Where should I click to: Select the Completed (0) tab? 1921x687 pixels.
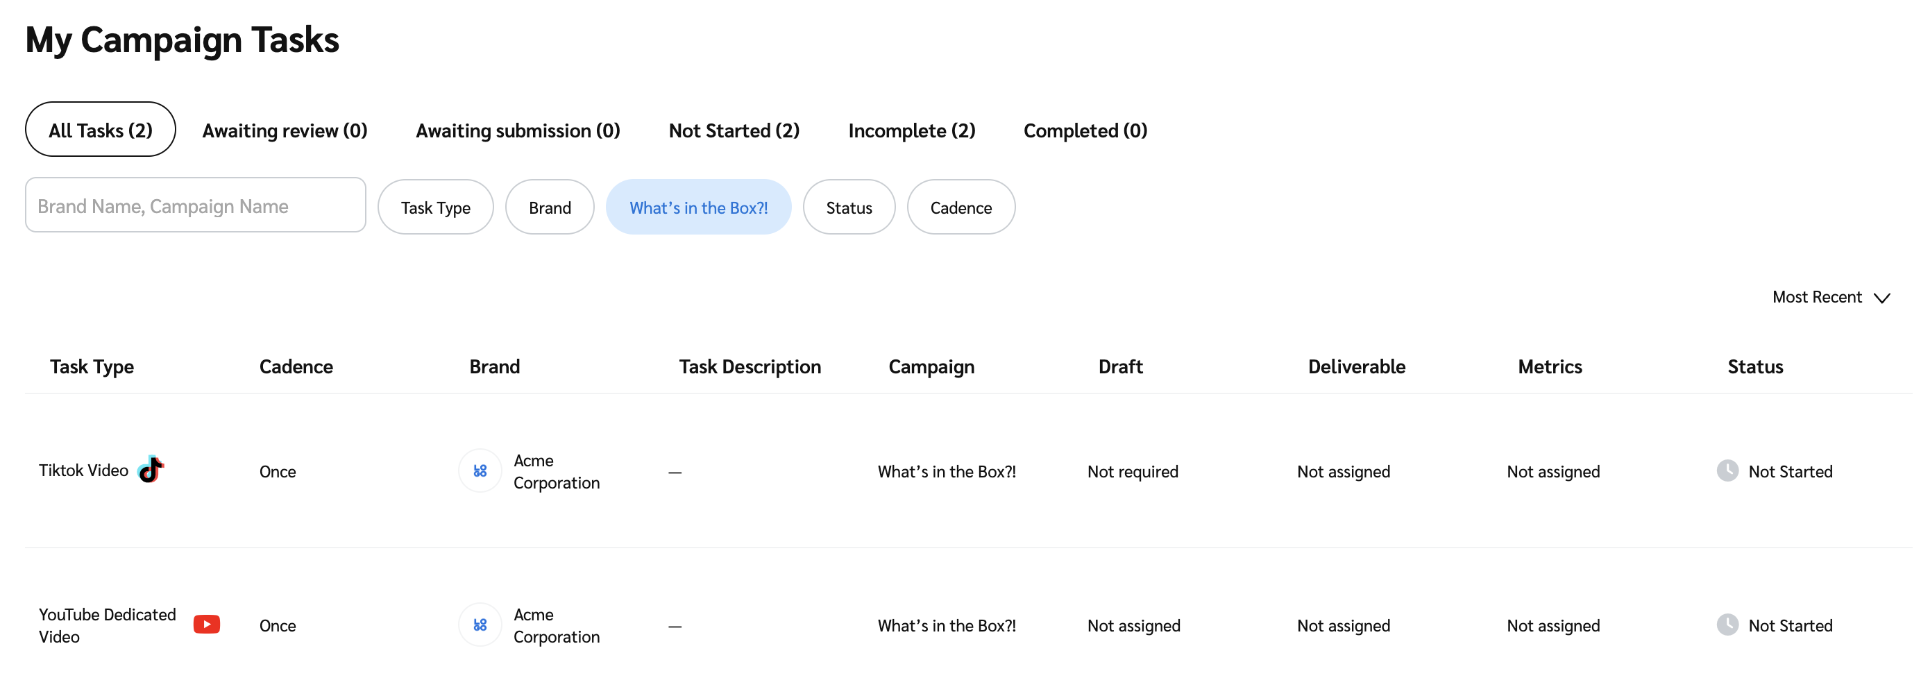tap(1085, 130)
